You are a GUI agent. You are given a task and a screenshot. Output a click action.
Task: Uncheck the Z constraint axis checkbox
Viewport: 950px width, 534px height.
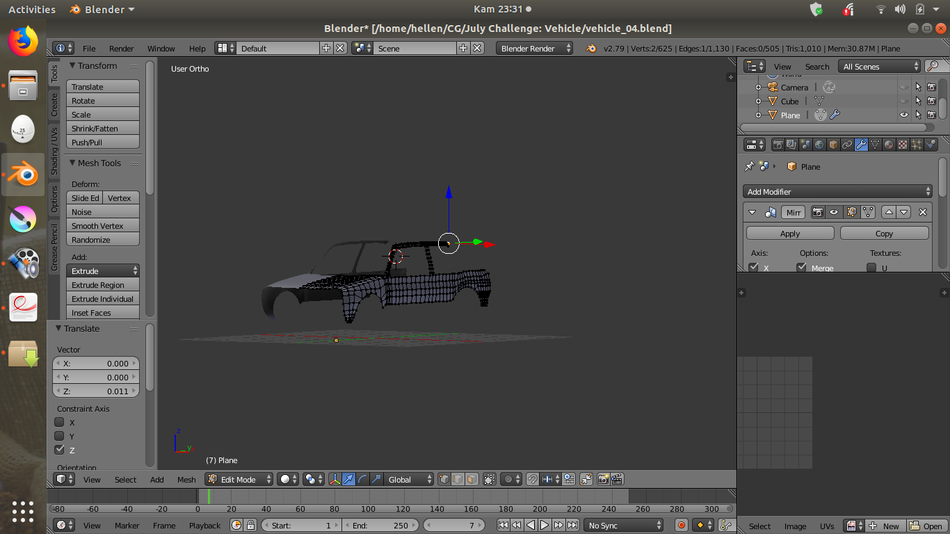60,450
